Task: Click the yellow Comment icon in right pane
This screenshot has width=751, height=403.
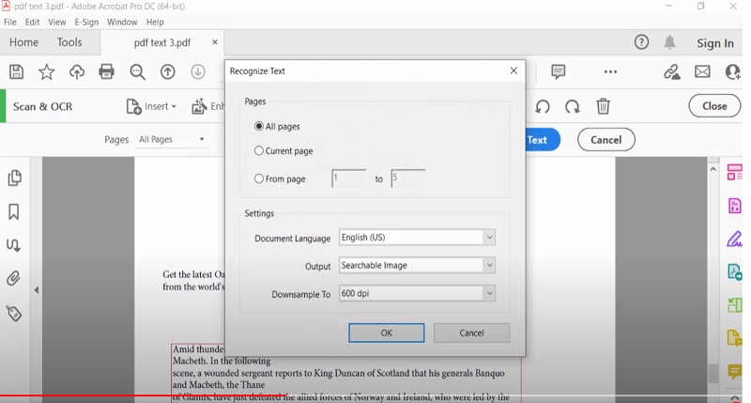Action: point(734,371)
